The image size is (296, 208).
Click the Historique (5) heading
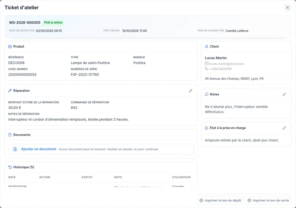click(x=24, y=167)
